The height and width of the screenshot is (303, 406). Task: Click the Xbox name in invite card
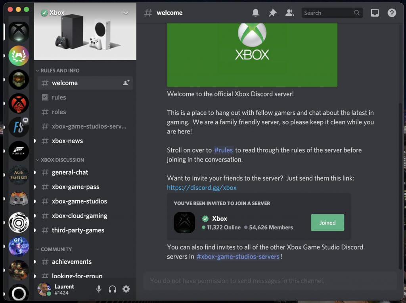220,219
